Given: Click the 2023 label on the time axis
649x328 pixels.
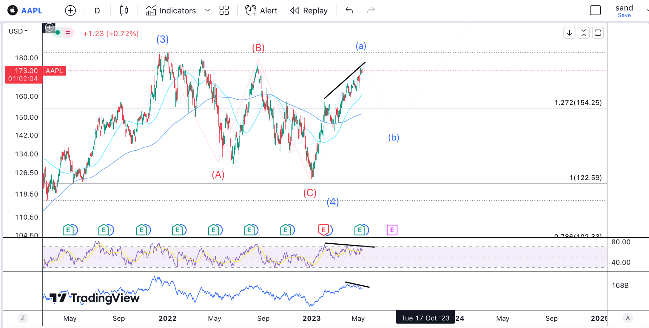Looking at the screenshot, I should coord(312,318).
